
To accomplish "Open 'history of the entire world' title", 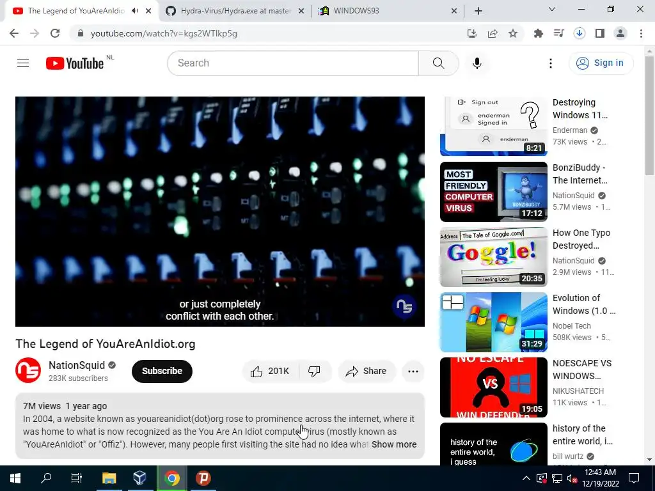I will coord(582,435).
